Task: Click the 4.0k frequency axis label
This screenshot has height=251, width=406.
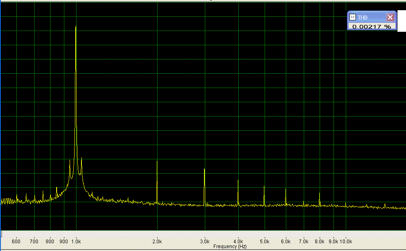Action: point(238,241)
